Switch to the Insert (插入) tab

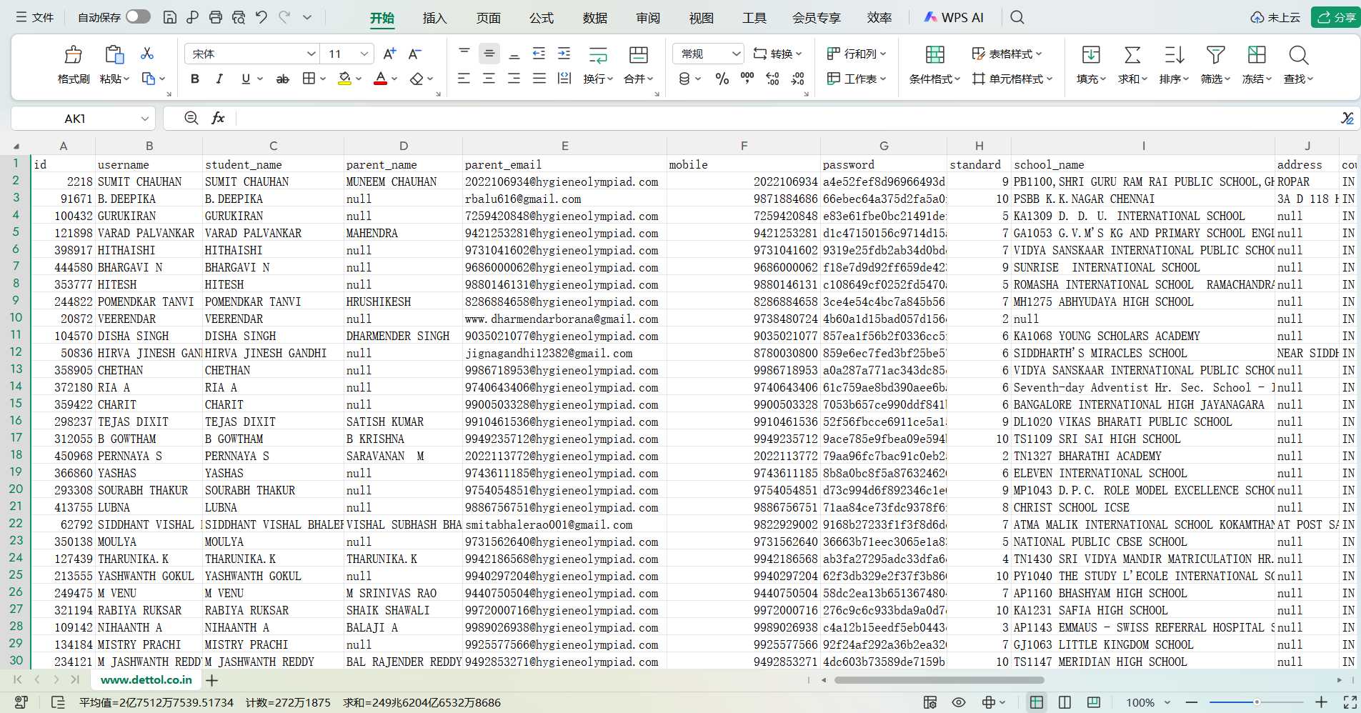pyautogui.click(x=434, y=18)
